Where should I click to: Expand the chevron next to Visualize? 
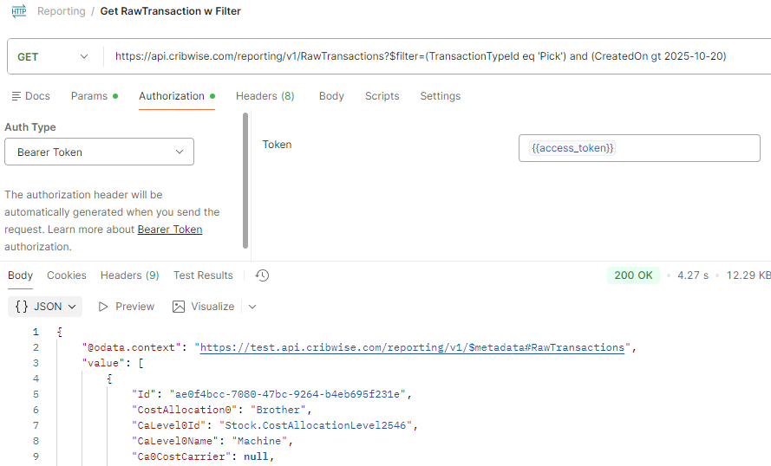[252, 307]
